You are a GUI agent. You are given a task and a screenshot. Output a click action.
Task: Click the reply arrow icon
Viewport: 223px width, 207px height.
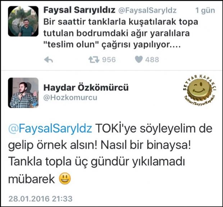pyautogui.click(x=49, y=60)
